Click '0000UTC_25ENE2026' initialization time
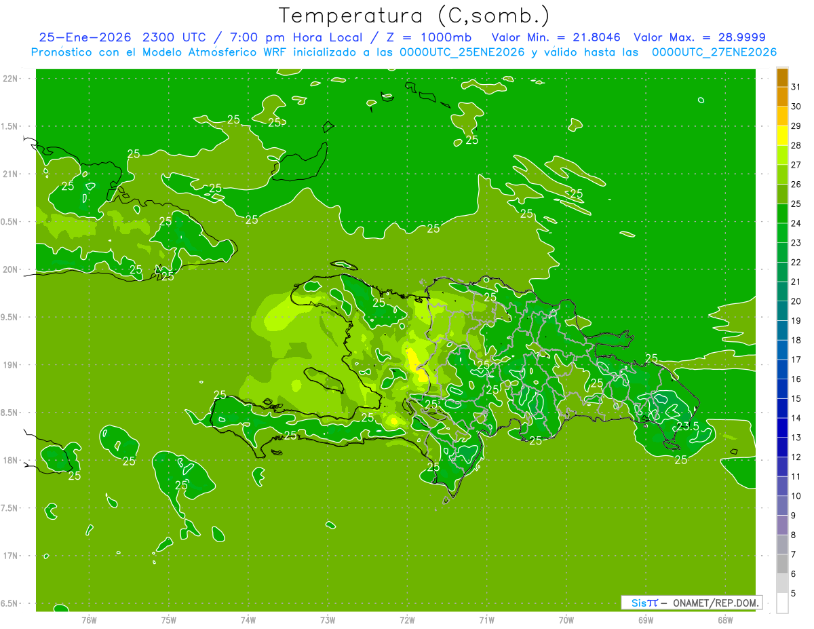The height and width of the screenshot is (629, 814). 463,52
